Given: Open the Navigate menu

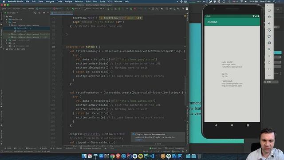Looking at the screenshot, I should [x=50, y=1].
